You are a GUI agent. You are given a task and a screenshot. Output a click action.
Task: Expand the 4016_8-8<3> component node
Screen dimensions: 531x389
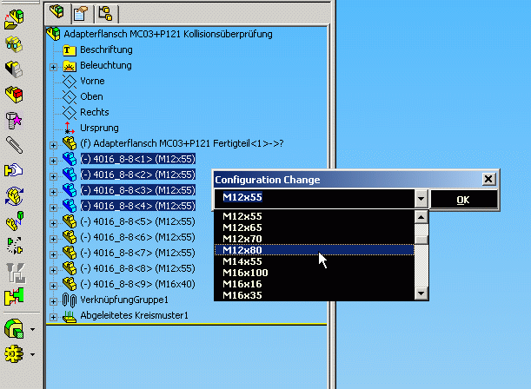pos(53,192)
